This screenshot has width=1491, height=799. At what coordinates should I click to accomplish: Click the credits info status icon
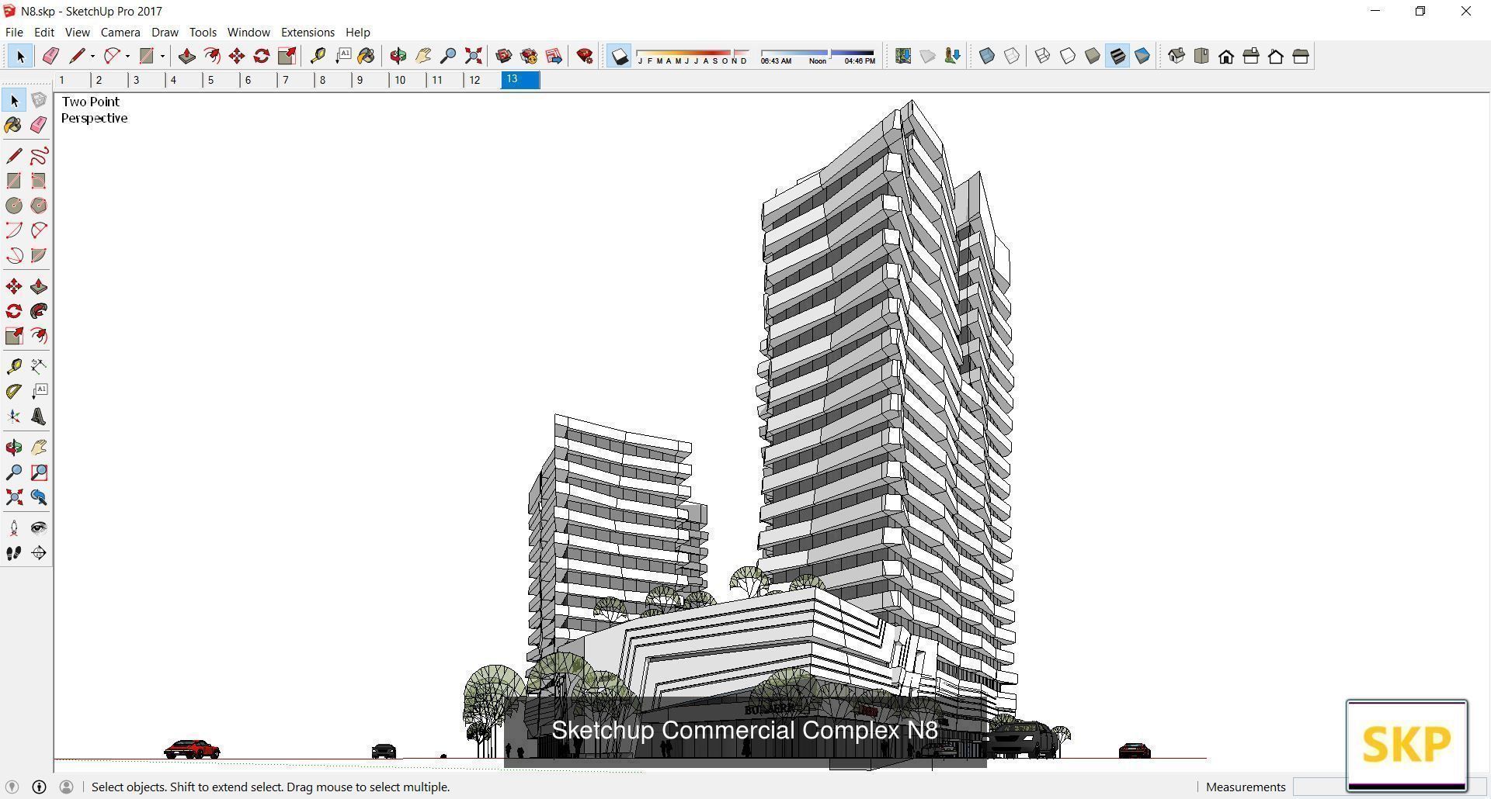tap(39, 787)
